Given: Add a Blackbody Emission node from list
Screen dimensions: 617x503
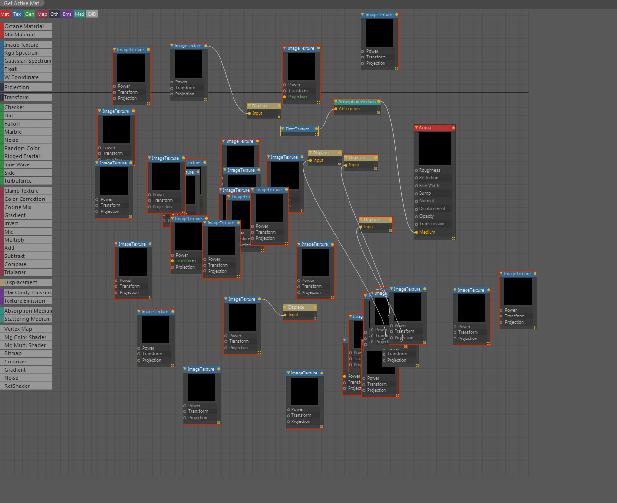Looking at the screenshot, I should pyautogui.click(x=26, y=292).
